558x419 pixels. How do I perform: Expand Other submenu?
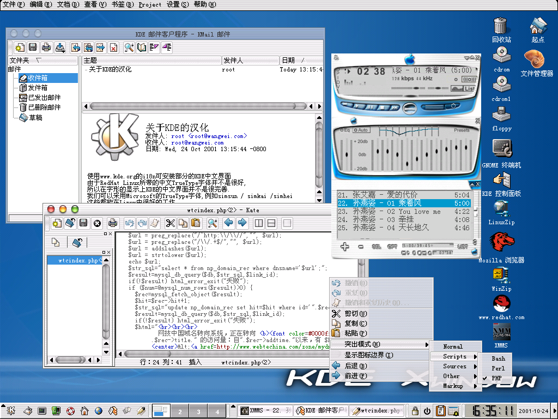(456, 376)
